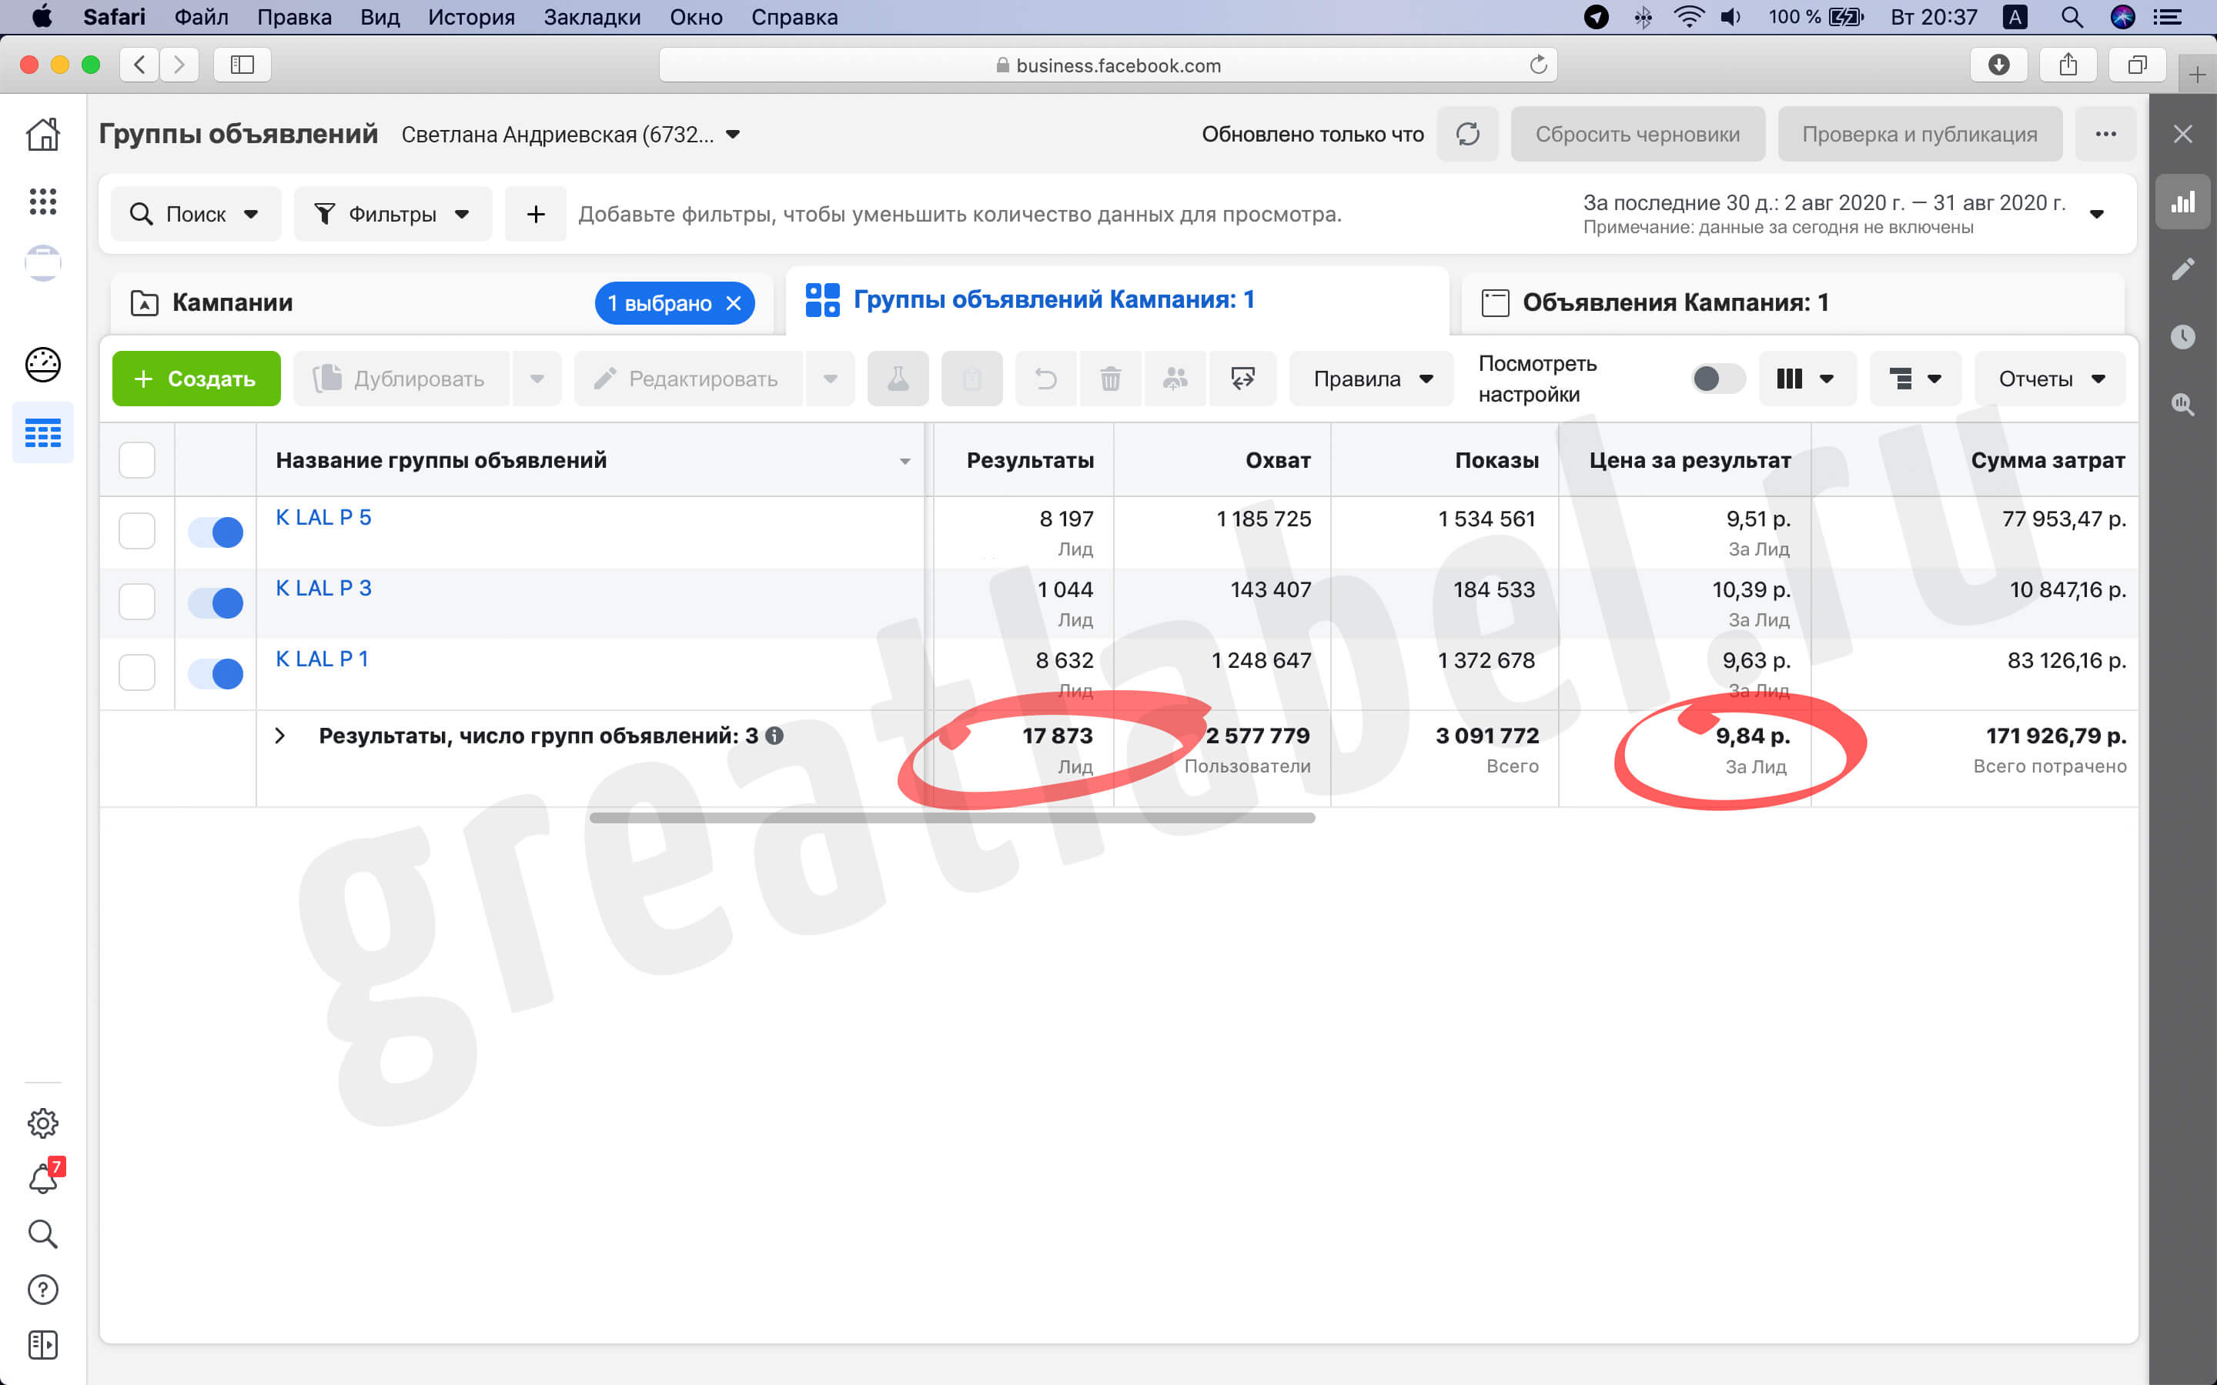
Task: Click the green Создать button
Action: click(196, 379)
